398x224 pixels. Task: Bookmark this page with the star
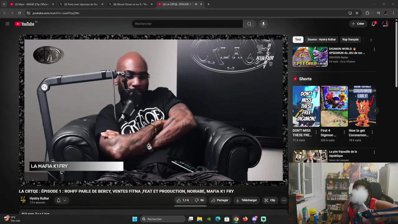pos(357,13)
